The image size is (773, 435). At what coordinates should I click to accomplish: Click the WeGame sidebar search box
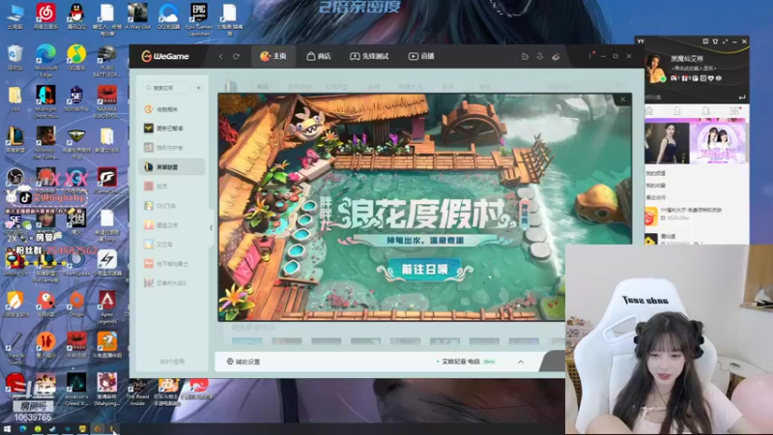pyautogui.click(x=167, y=88)
